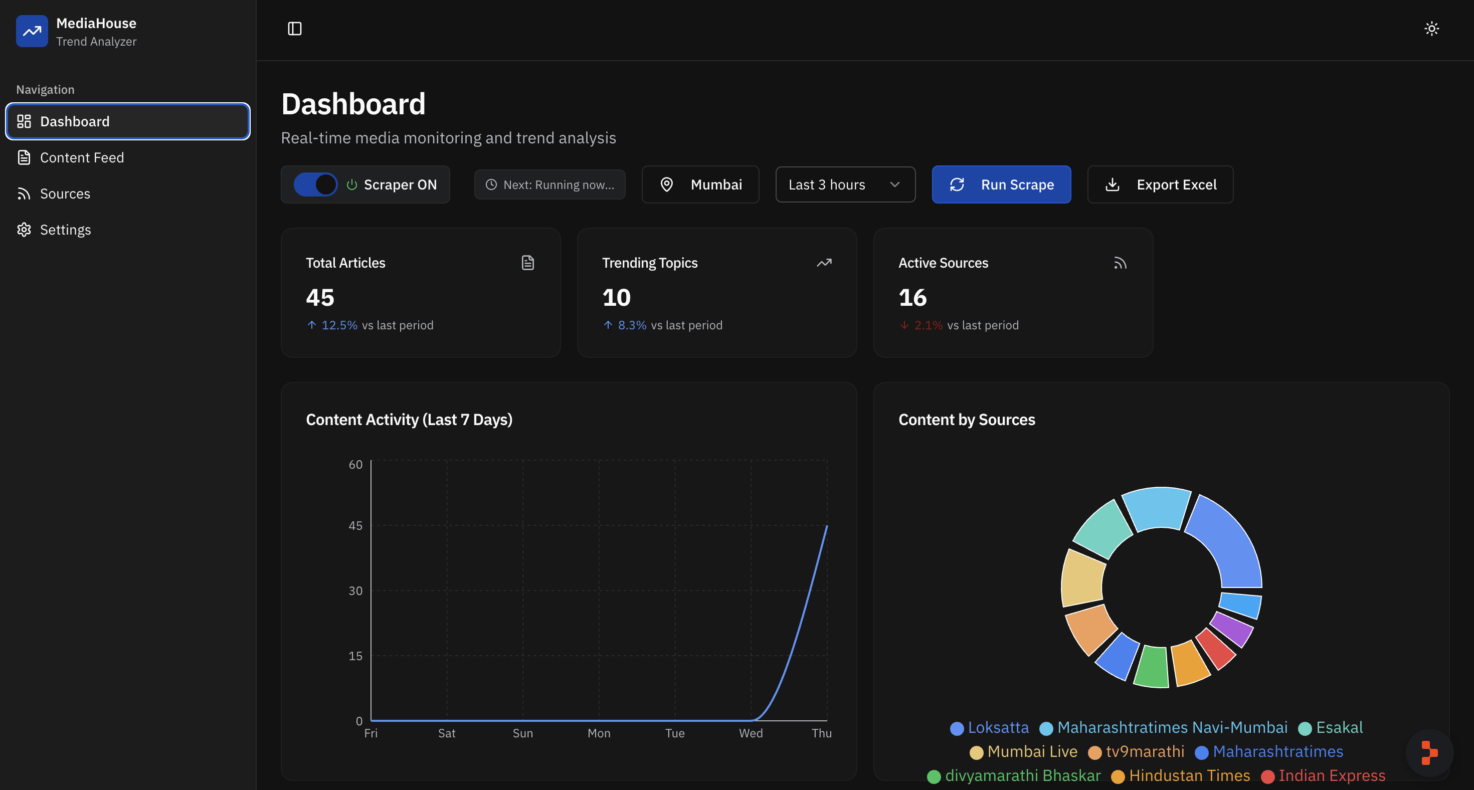
Task: Click the Esakal legend color dot
Action: [1305, 728]
